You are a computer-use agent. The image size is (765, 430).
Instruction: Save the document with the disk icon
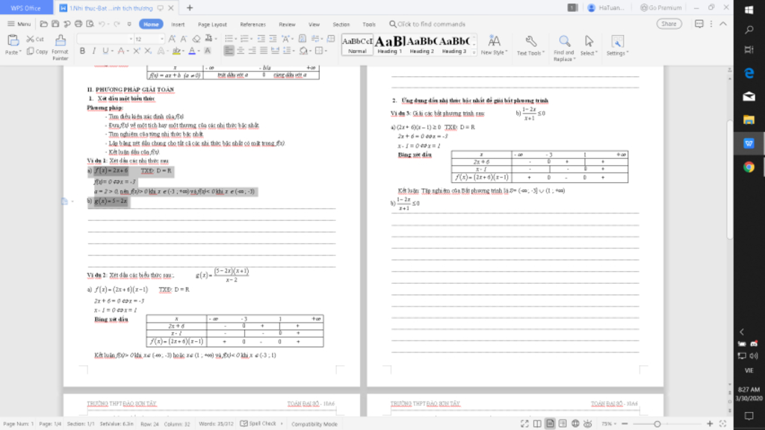tap(55, 24)
